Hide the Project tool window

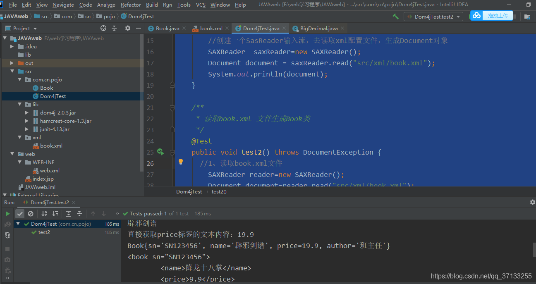pos(138,28)
